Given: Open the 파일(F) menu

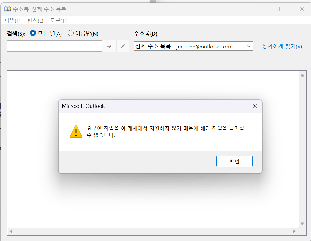Looking at the screenshot, I should click(12, 21).
